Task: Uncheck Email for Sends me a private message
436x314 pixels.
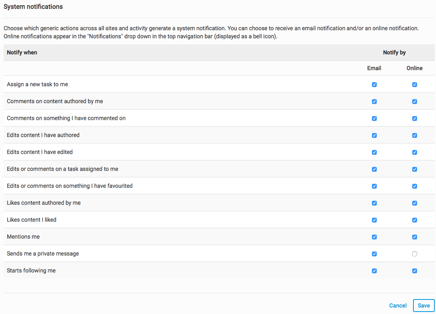Action: pyautogui.click(x=374, y=254)
